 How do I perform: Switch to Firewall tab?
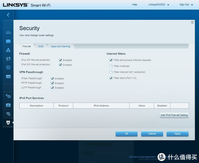click(x=27, y=46)
